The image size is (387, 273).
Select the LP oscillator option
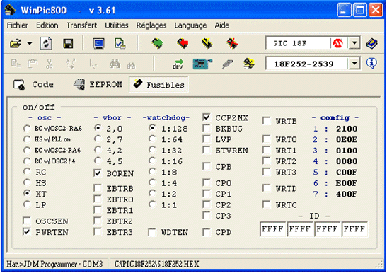(x=27, y=204)
